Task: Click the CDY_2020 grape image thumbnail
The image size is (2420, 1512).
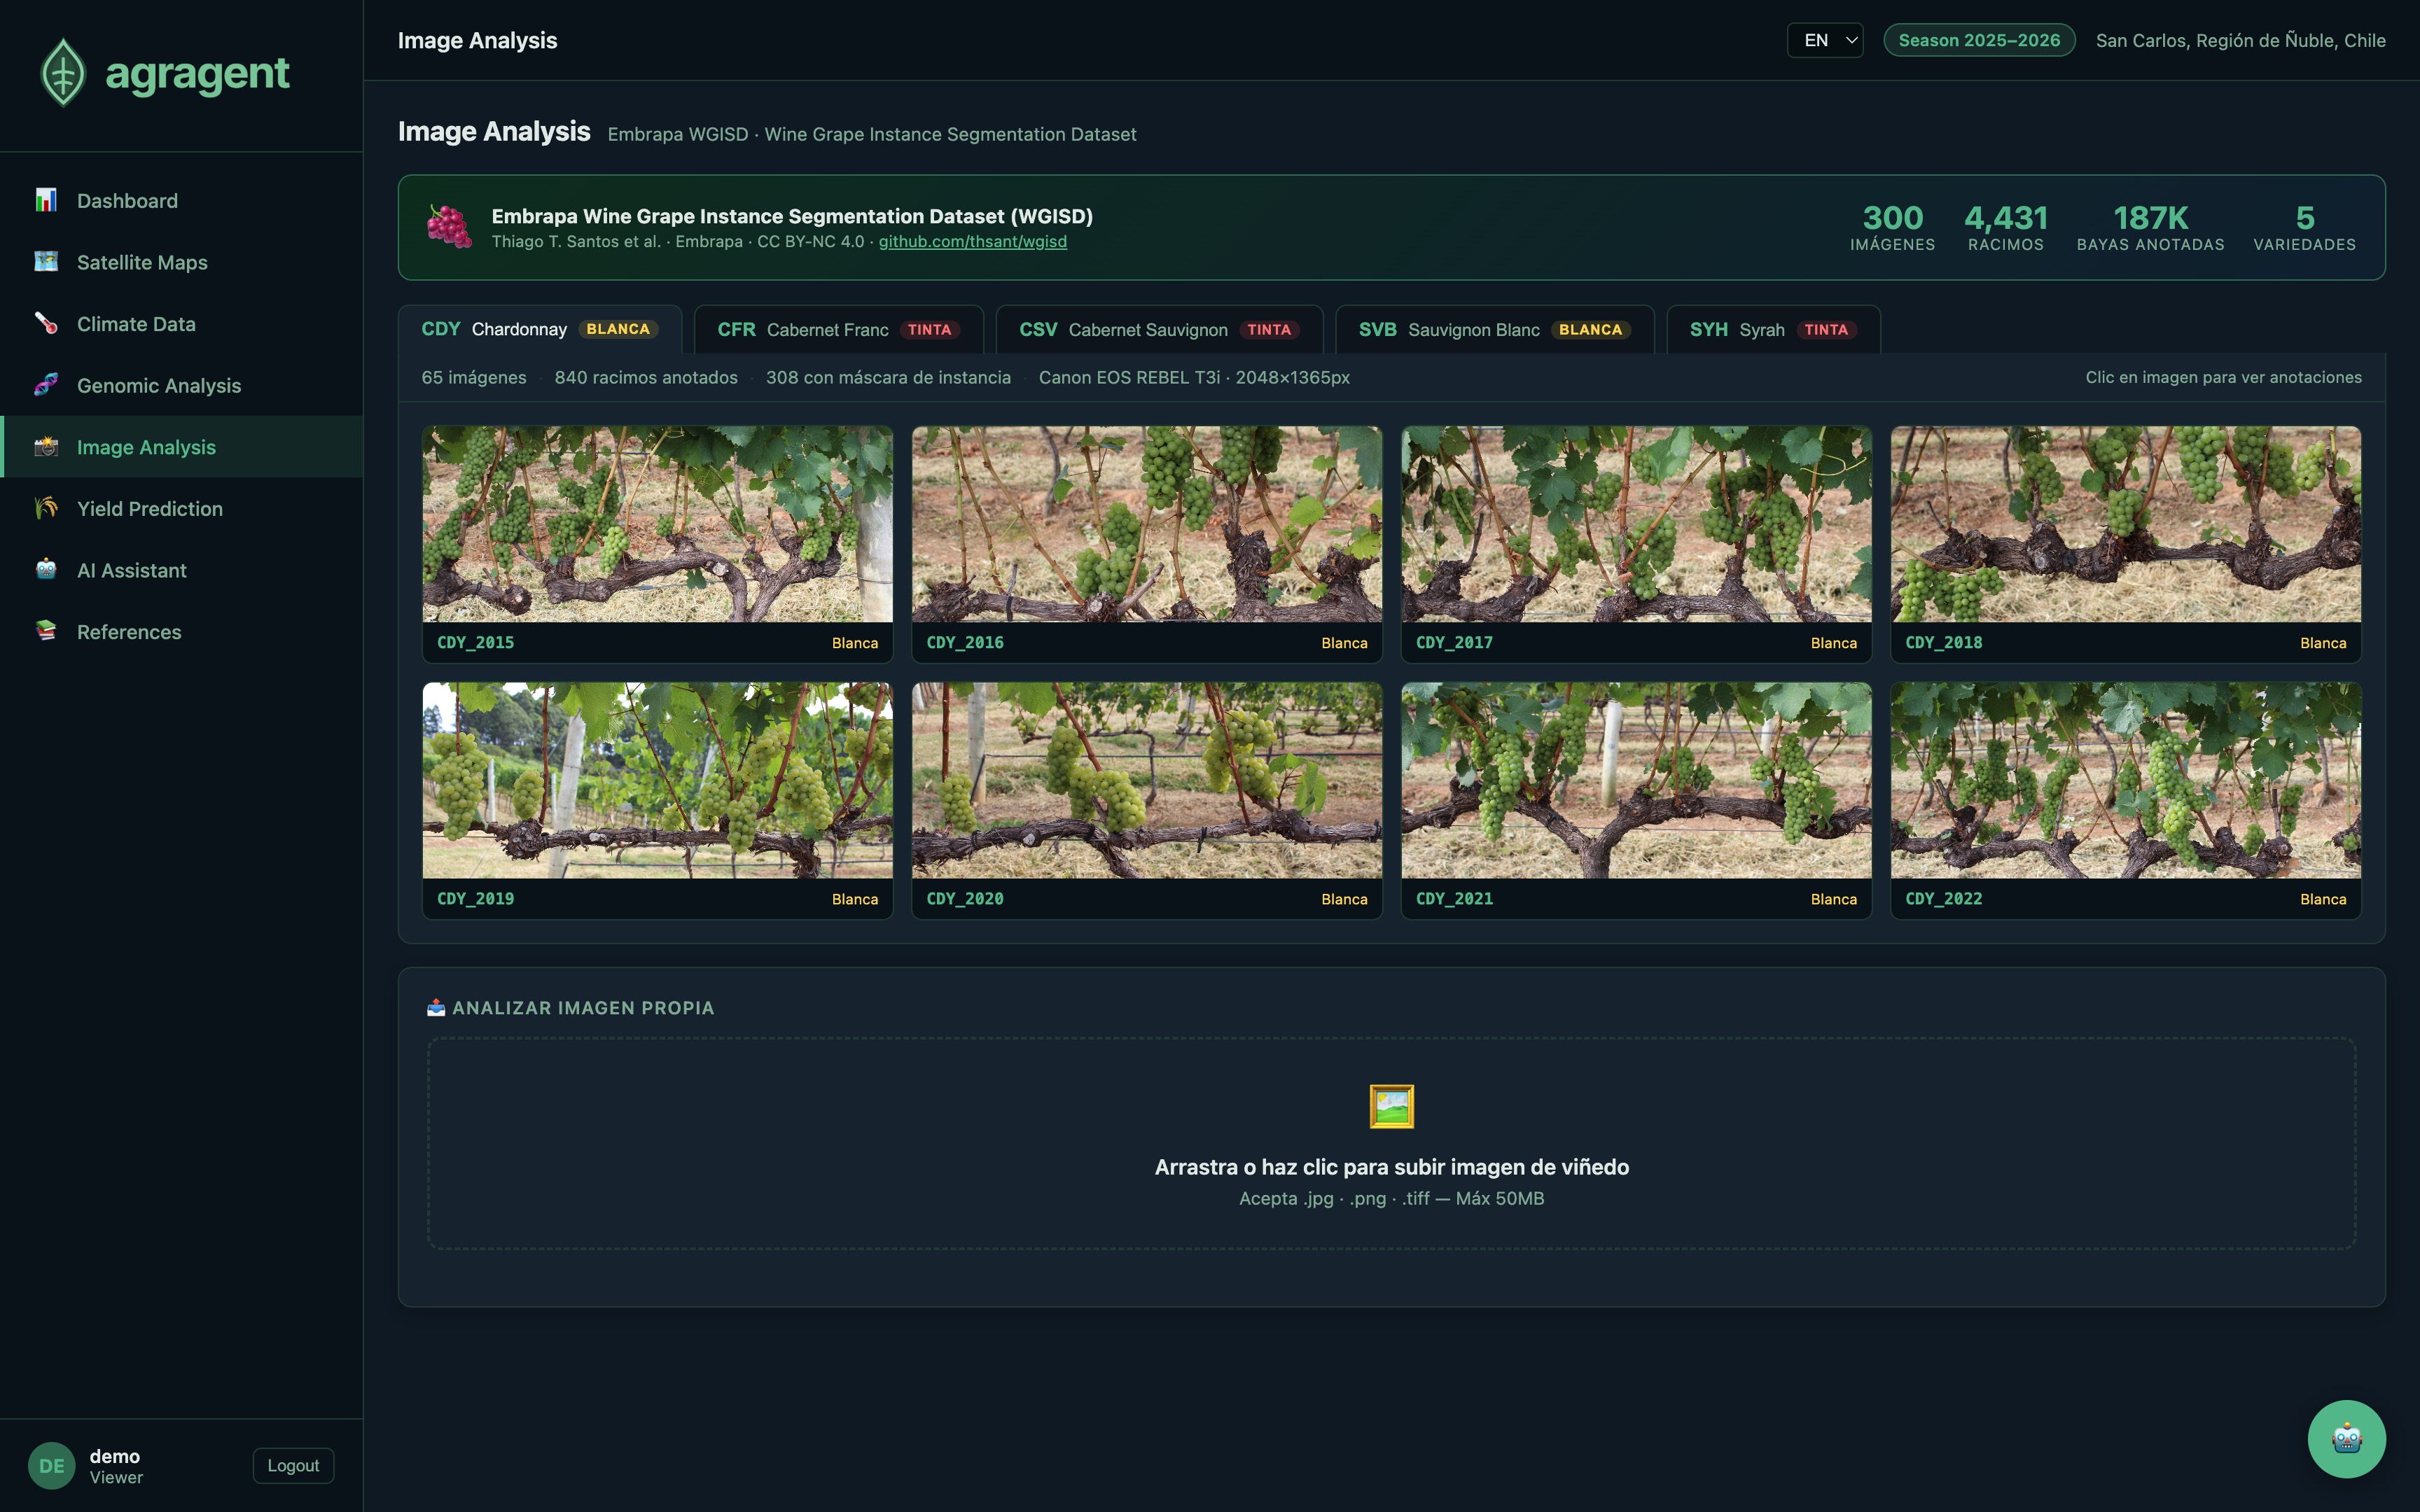Action: click(1146, 780)
